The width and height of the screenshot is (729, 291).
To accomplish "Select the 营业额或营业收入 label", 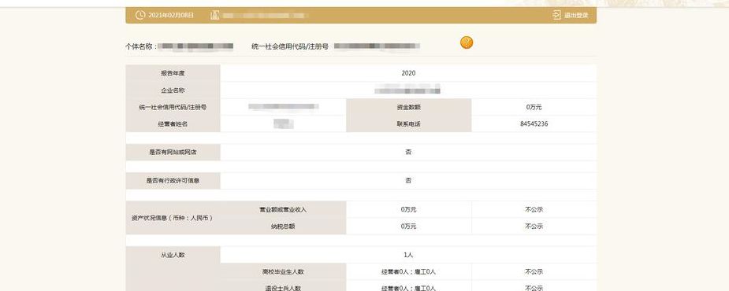I will pos(283,209).
